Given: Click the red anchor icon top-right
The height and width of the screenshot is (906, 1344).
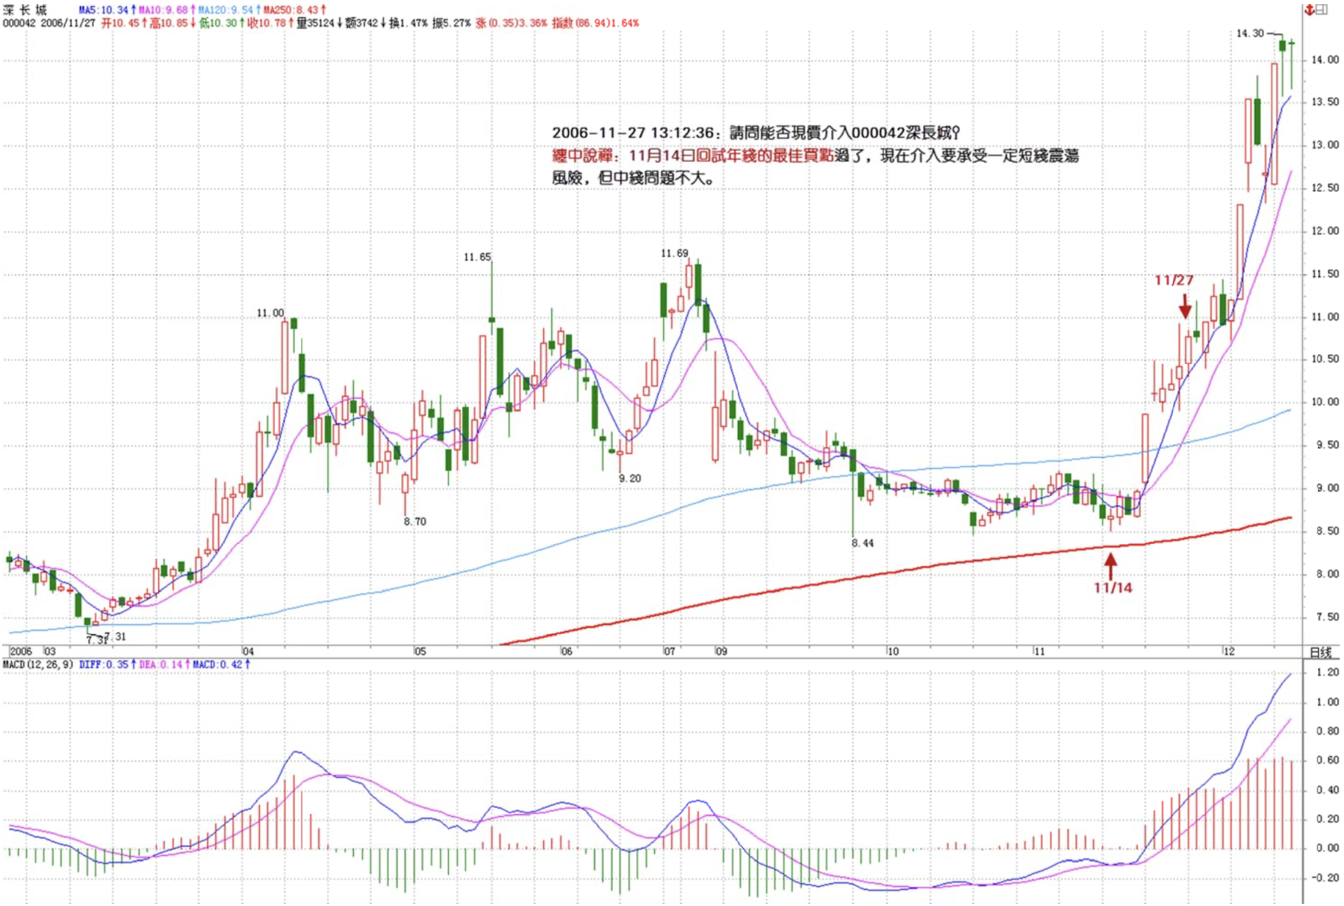Looking at the screenshot, I should 1308,10.
